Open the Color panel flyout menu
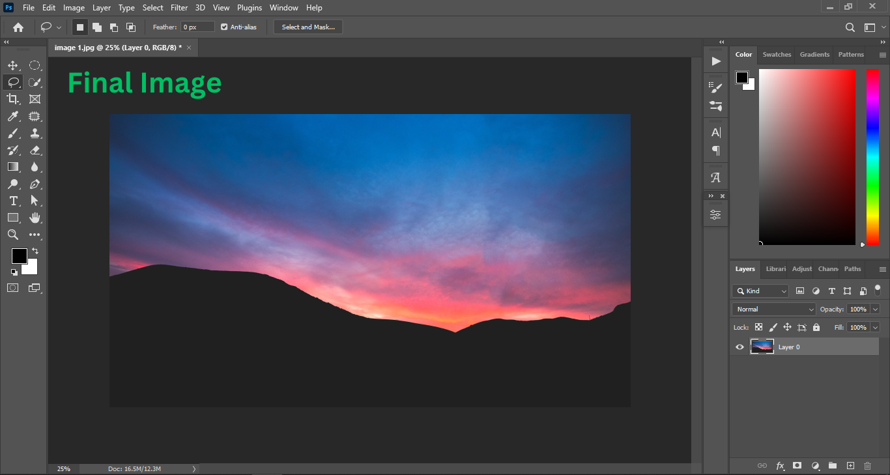890x475 pixels. click(x=883, y=55)
